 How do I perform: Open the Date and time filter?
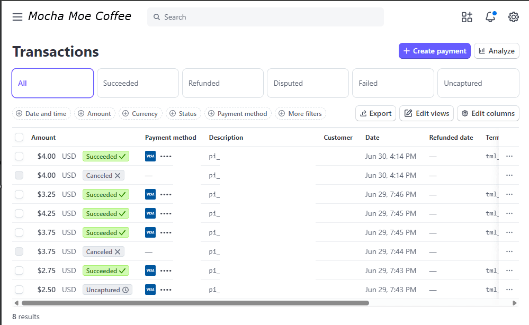41,113
